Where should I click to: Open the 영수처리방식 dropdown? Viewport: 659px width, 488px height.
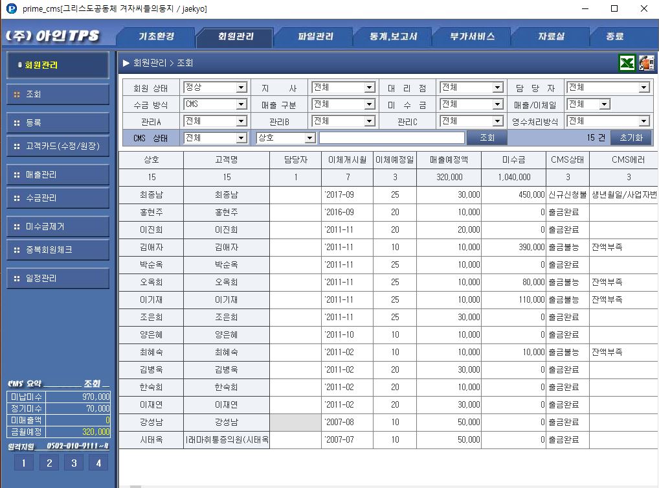coord(643,121)
